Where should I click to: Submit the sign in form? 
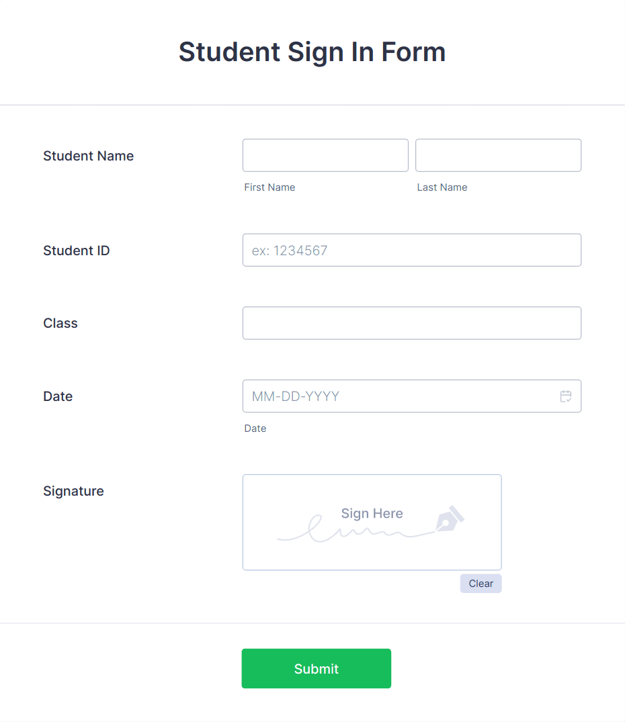pyautogui.click(x=316, y=668)
